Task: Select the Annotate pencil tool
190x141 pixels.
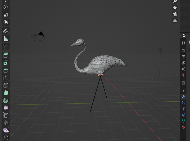Action: (x=6, y=31)
